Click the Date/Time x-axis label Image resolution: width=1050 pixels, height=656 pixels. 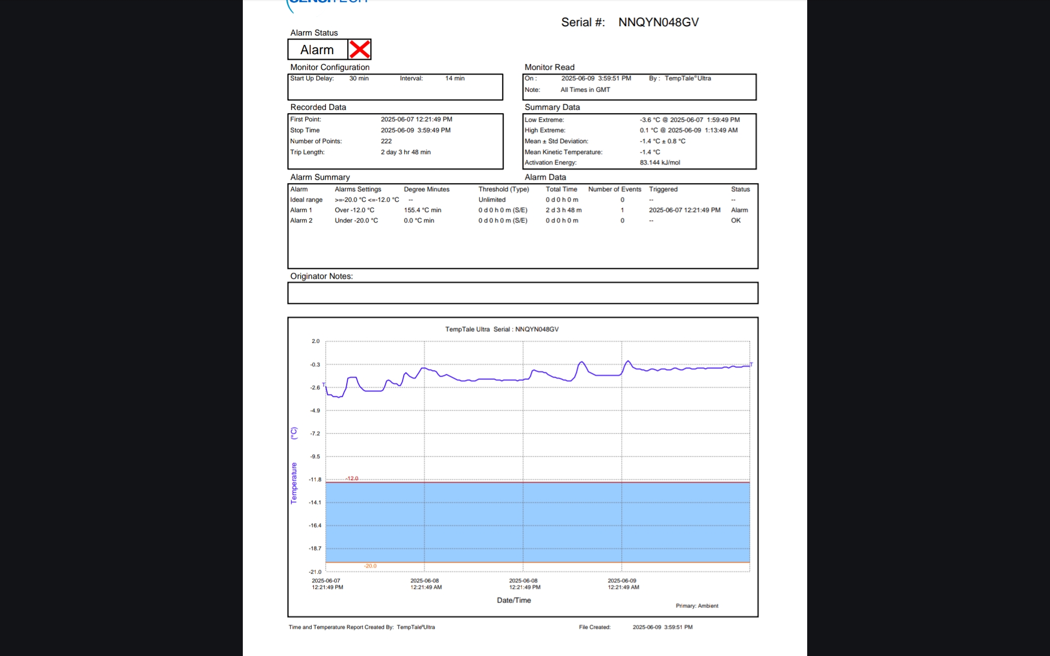click(514, 600)
